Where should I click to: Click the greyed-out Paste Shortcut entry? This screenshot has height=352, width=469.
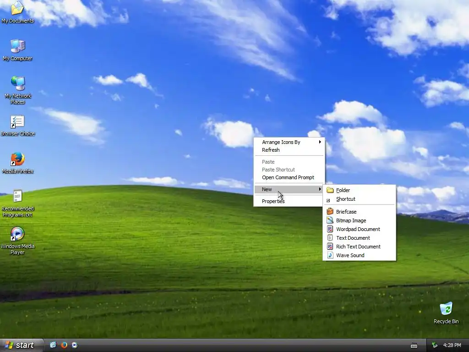coord(289,170)
